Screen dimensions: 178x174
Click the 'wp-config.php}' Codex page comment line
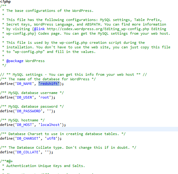86,33
